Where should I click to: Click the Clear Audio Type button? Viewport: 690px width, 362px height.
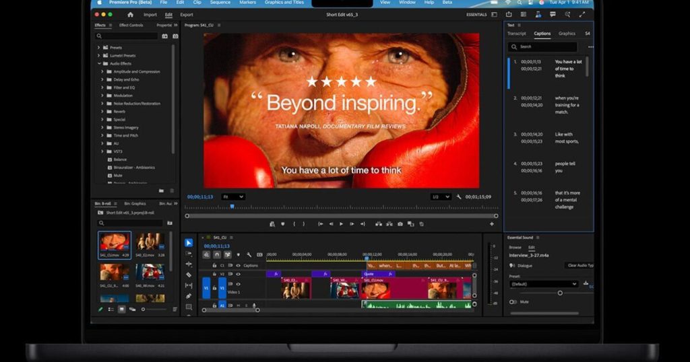click(579, 266)
